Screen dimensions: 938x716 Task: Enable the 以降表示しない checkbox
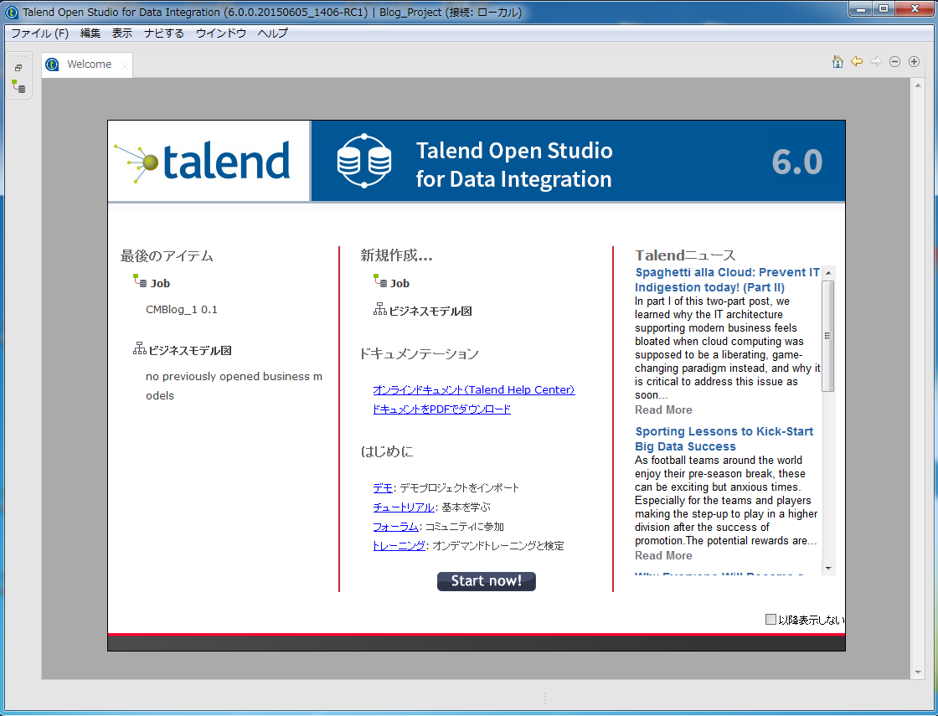point(770,619)
